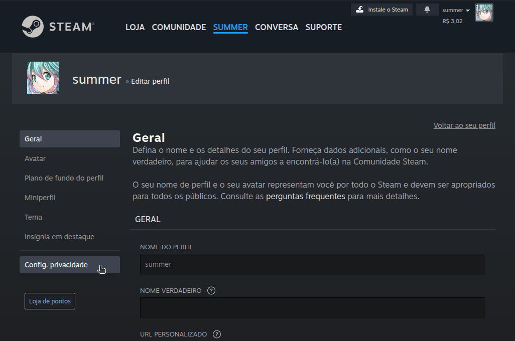Click your avatar thumbnail in the top bar
Screen dimensions: 515x341
point(484,12)
